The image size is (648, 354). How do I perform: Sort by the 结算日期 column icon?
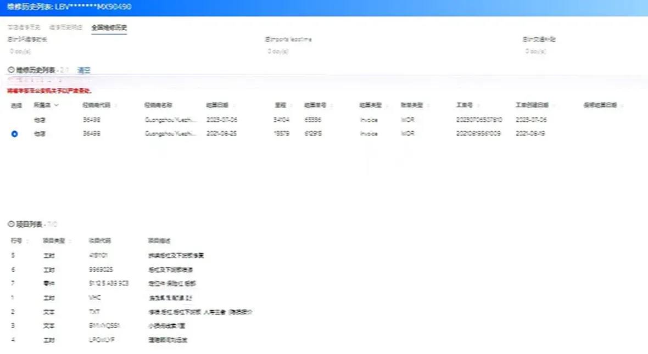234,105
